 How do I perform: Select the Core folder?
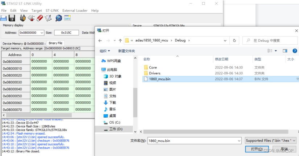[220, 67]
